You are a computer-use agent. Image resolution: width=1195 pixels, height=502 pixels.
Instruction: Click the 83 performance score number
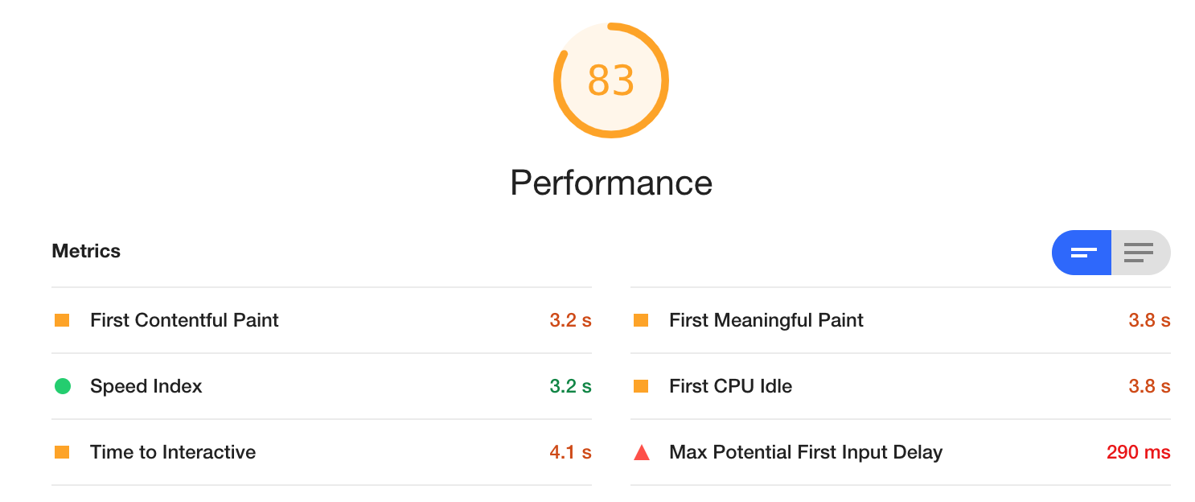(x=610, y=80)
